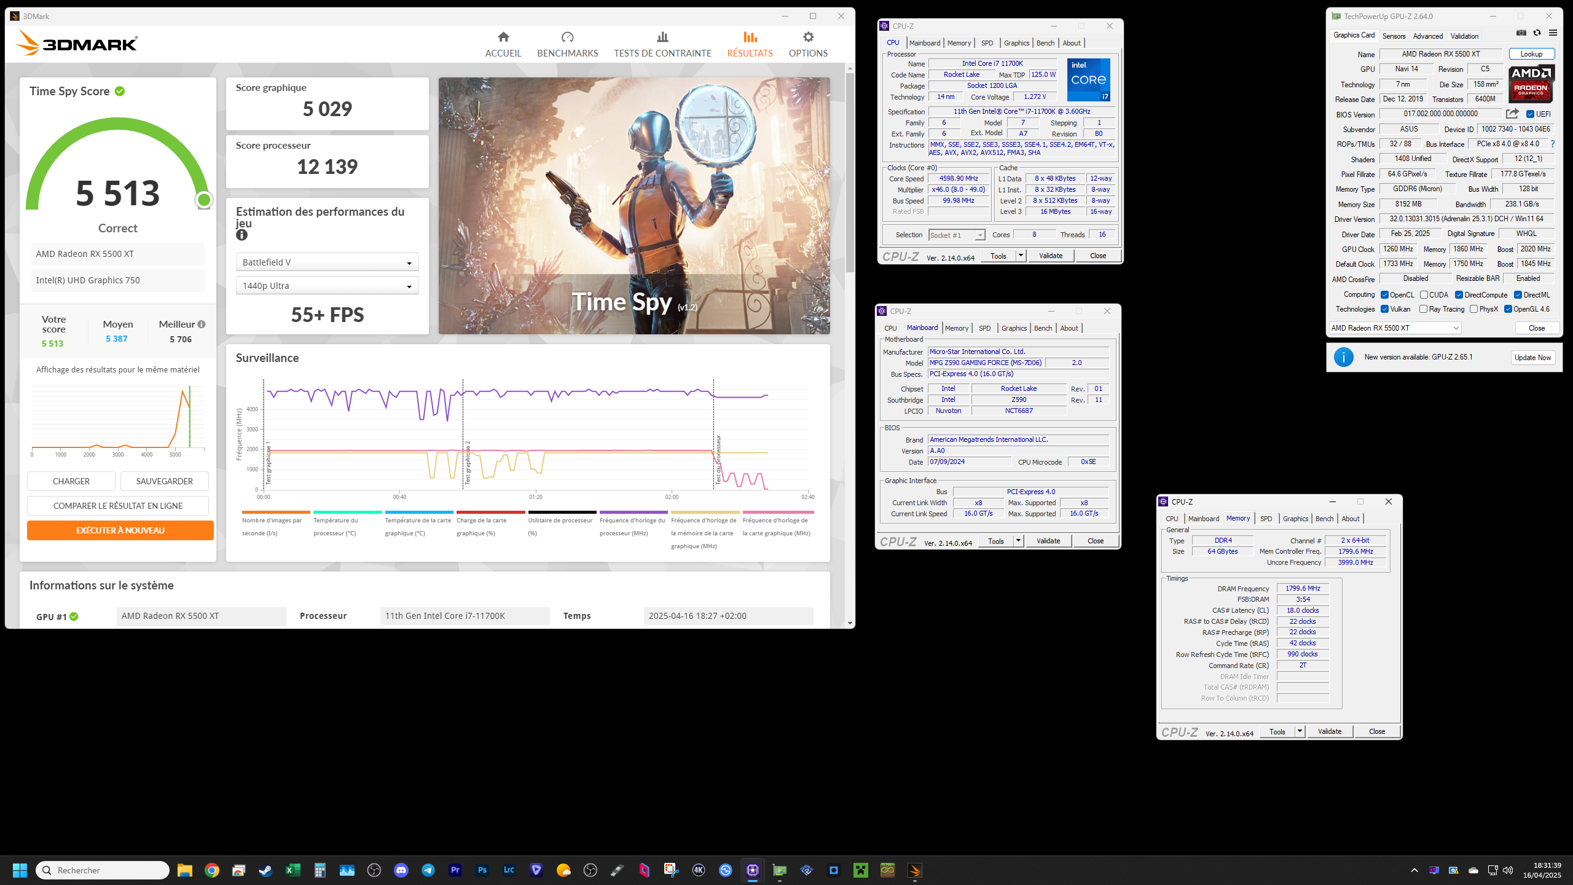Click Charger button in 3DMark

(71, 481)
